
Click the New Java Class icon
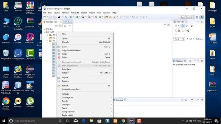[100, 17]
